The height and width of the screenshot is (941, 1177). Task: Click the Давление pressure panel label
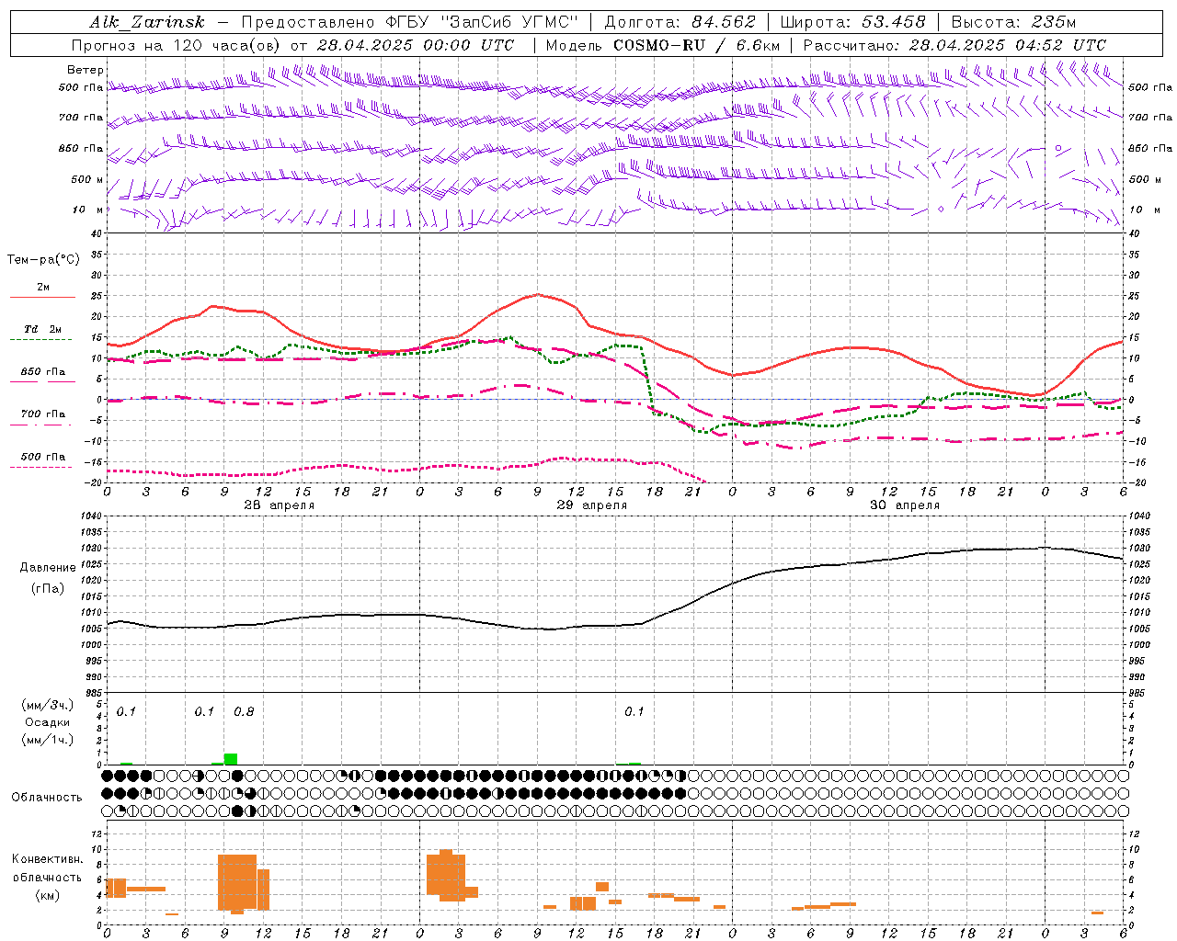coord(48,568)
